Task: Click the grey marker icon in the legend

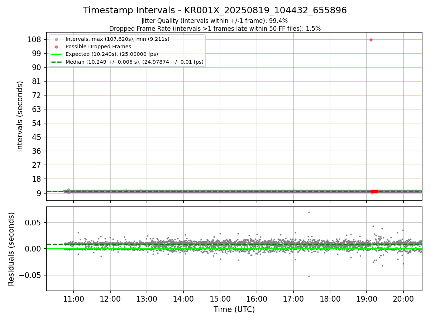Action: tap(56, 39)
